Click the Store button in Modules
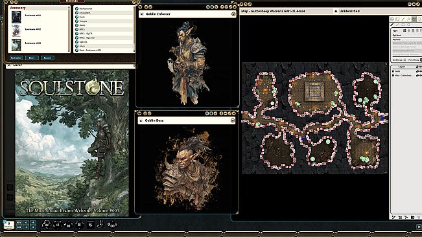Image resolution: width=422 pixels, height=237 pixels. coord(32,58)
